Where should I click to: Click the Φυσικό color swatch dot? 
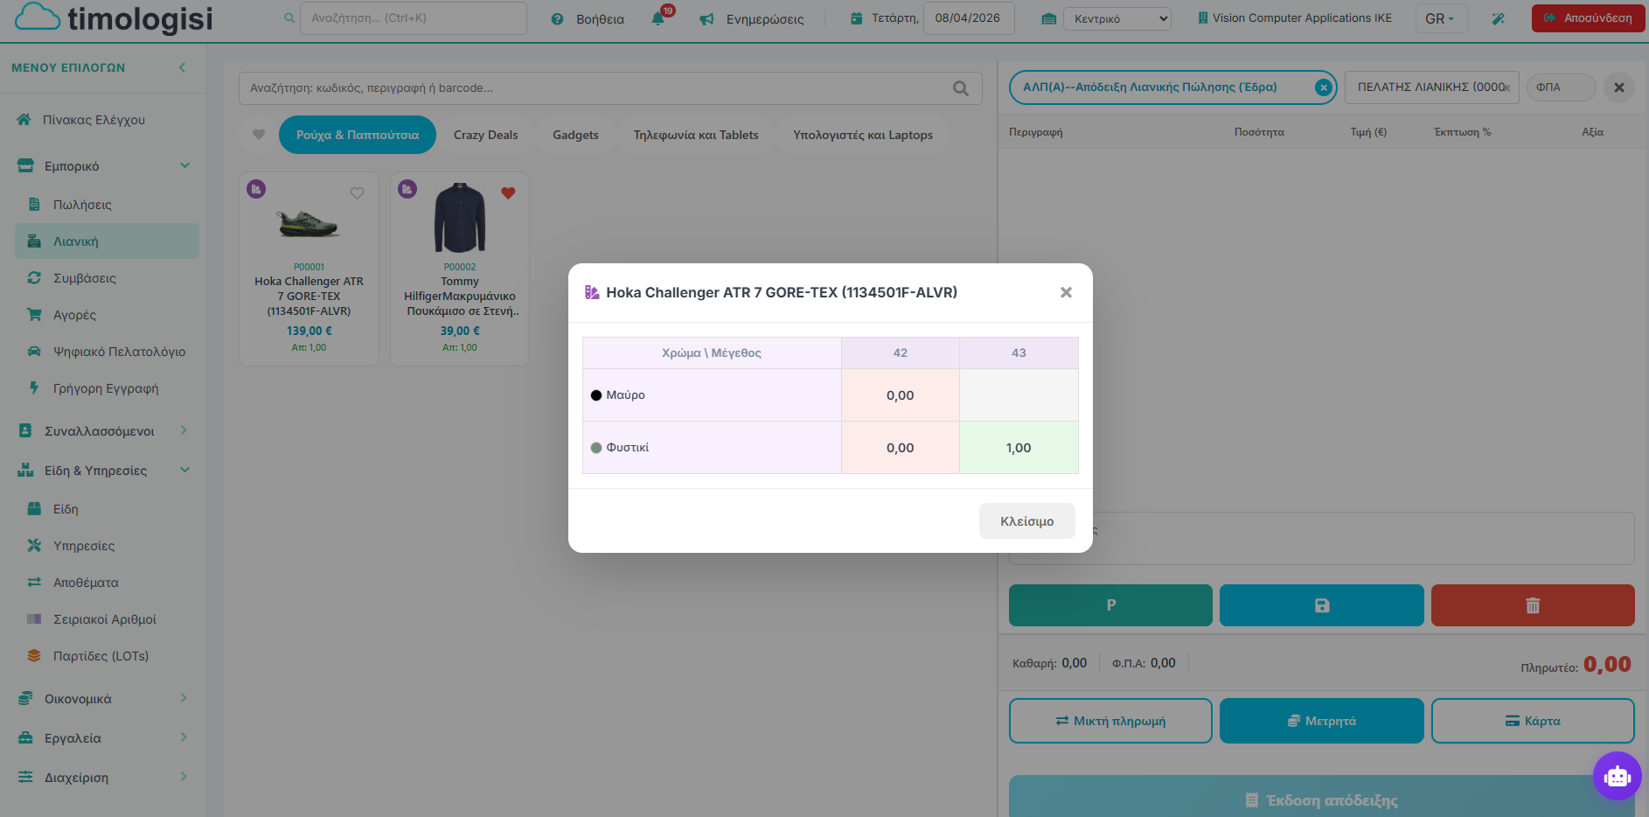(x=596, y=448)
